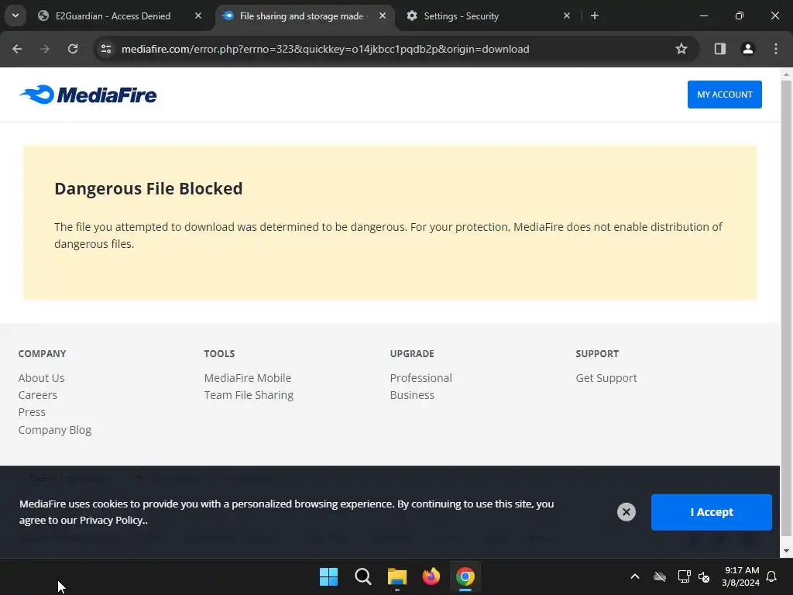
Task: Click the I Accept cookies button
Action: (711, 512)
